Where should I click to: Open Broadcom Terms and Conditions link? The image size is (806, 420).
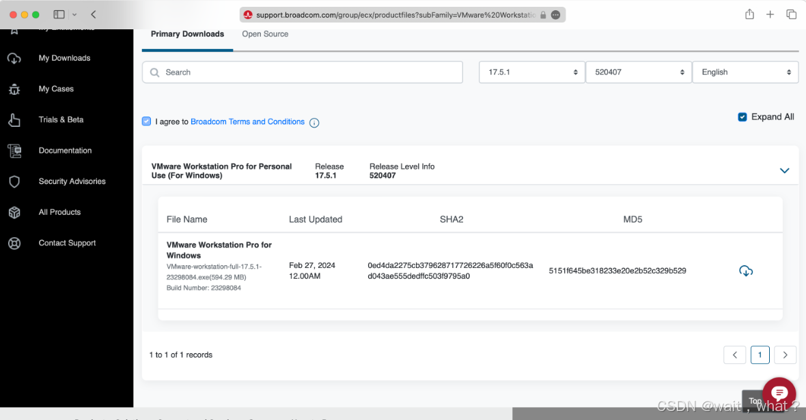pyautogui.click(x=248, y=121)
